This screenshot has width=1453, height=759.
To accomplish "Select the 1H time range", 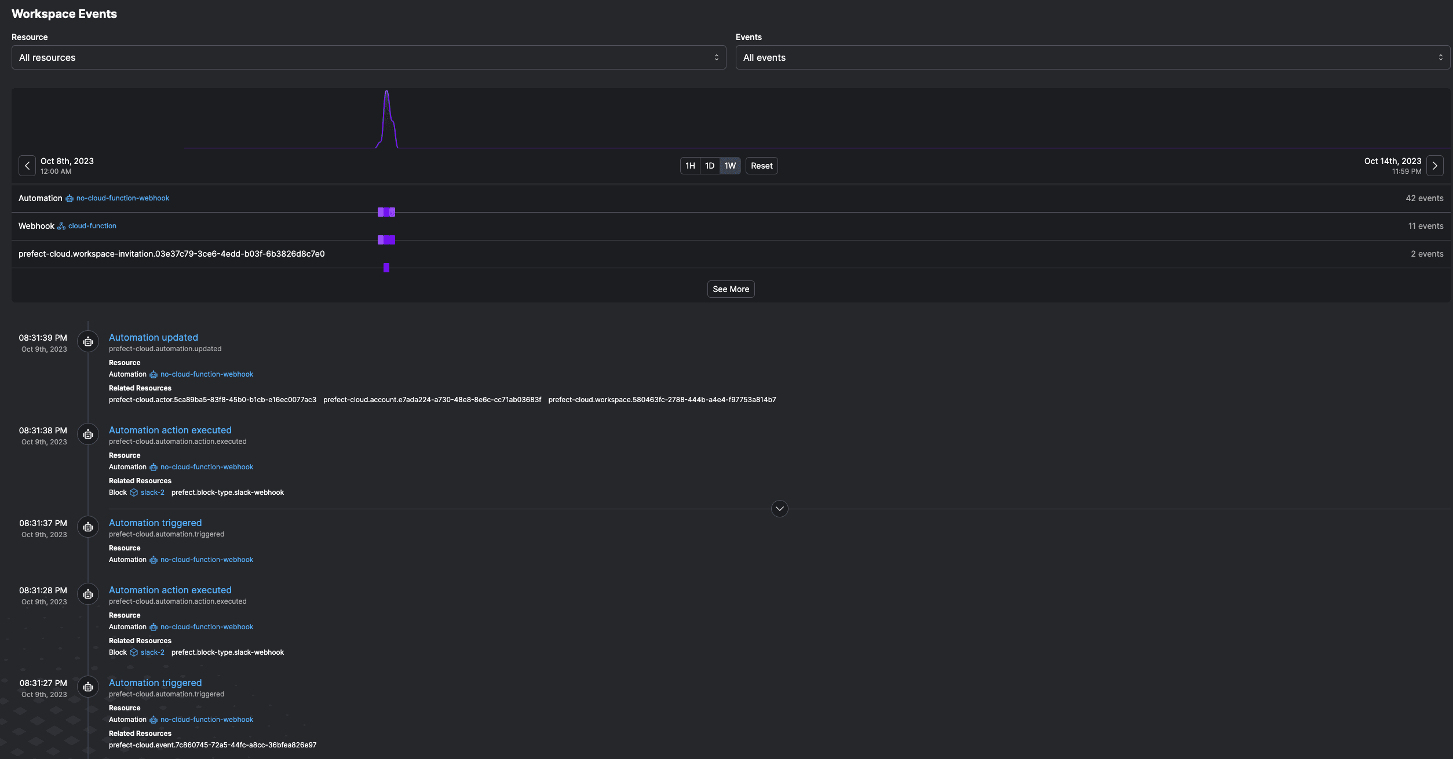I will (690, 166).
